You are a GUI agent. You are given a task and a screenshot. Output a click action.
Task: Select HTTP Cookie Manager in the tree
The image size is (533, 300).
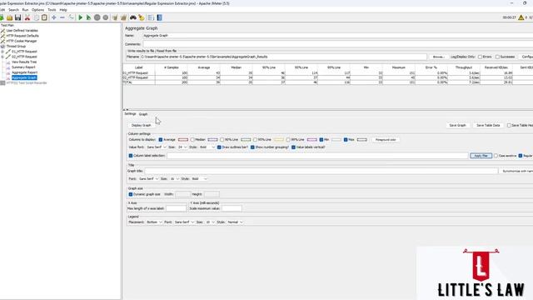[22, 41]
